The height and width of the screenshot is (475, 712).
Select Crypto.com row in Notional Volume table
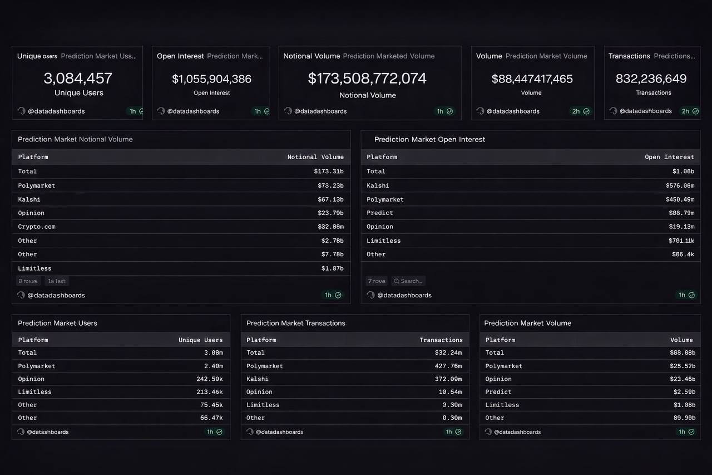point(37,227)
